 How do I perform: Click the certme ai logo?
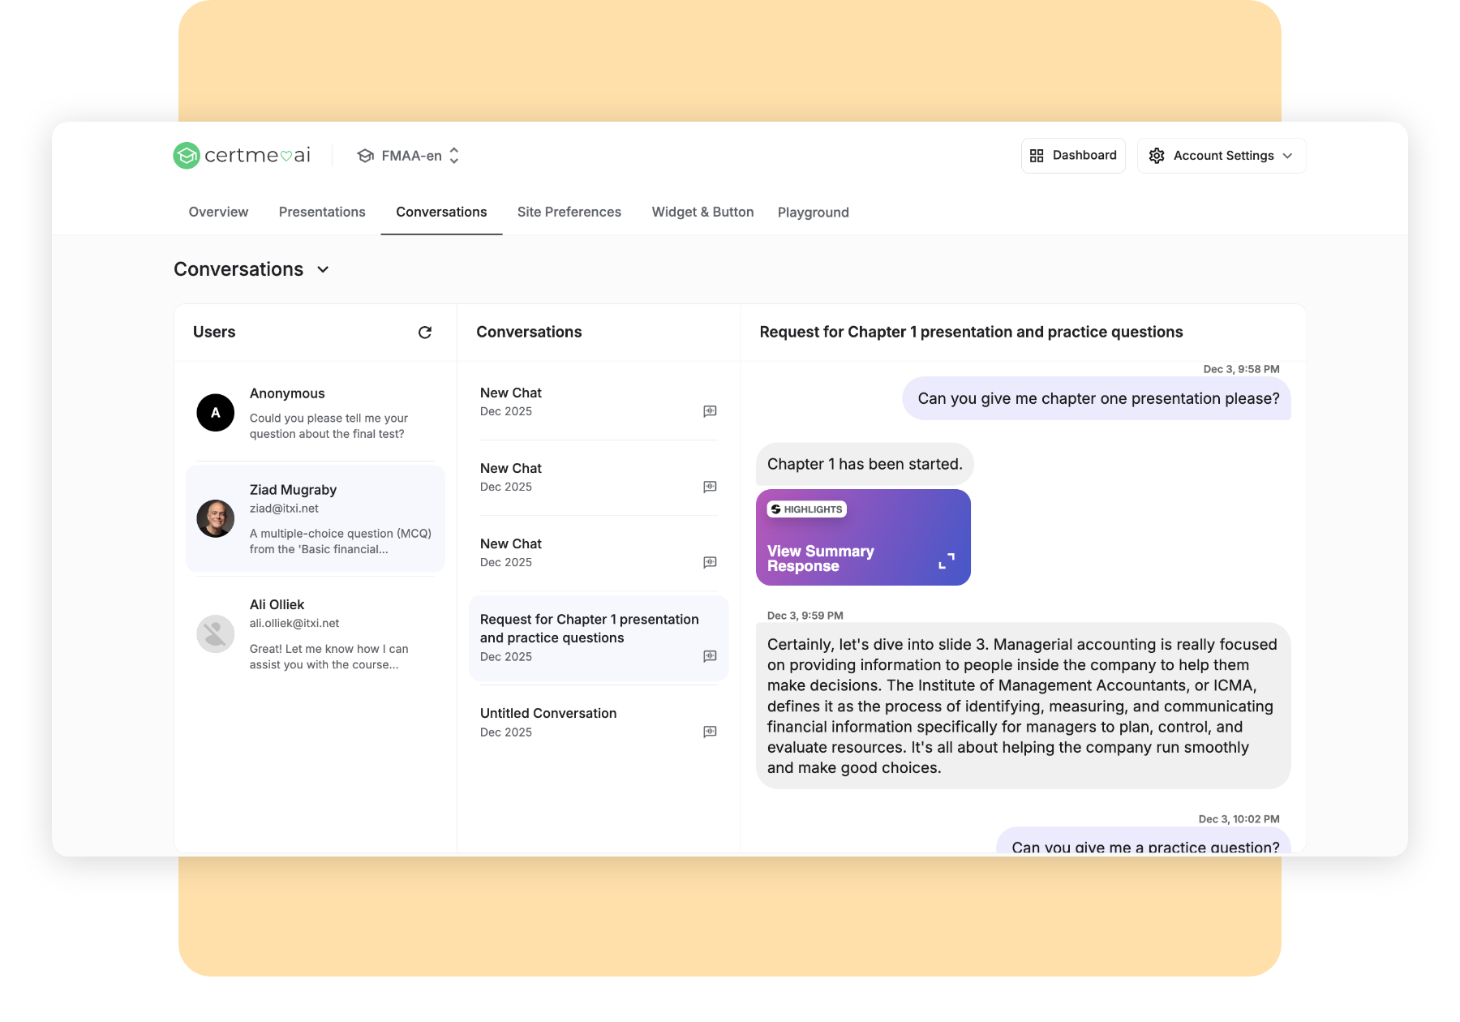click(x=242, y=156)
